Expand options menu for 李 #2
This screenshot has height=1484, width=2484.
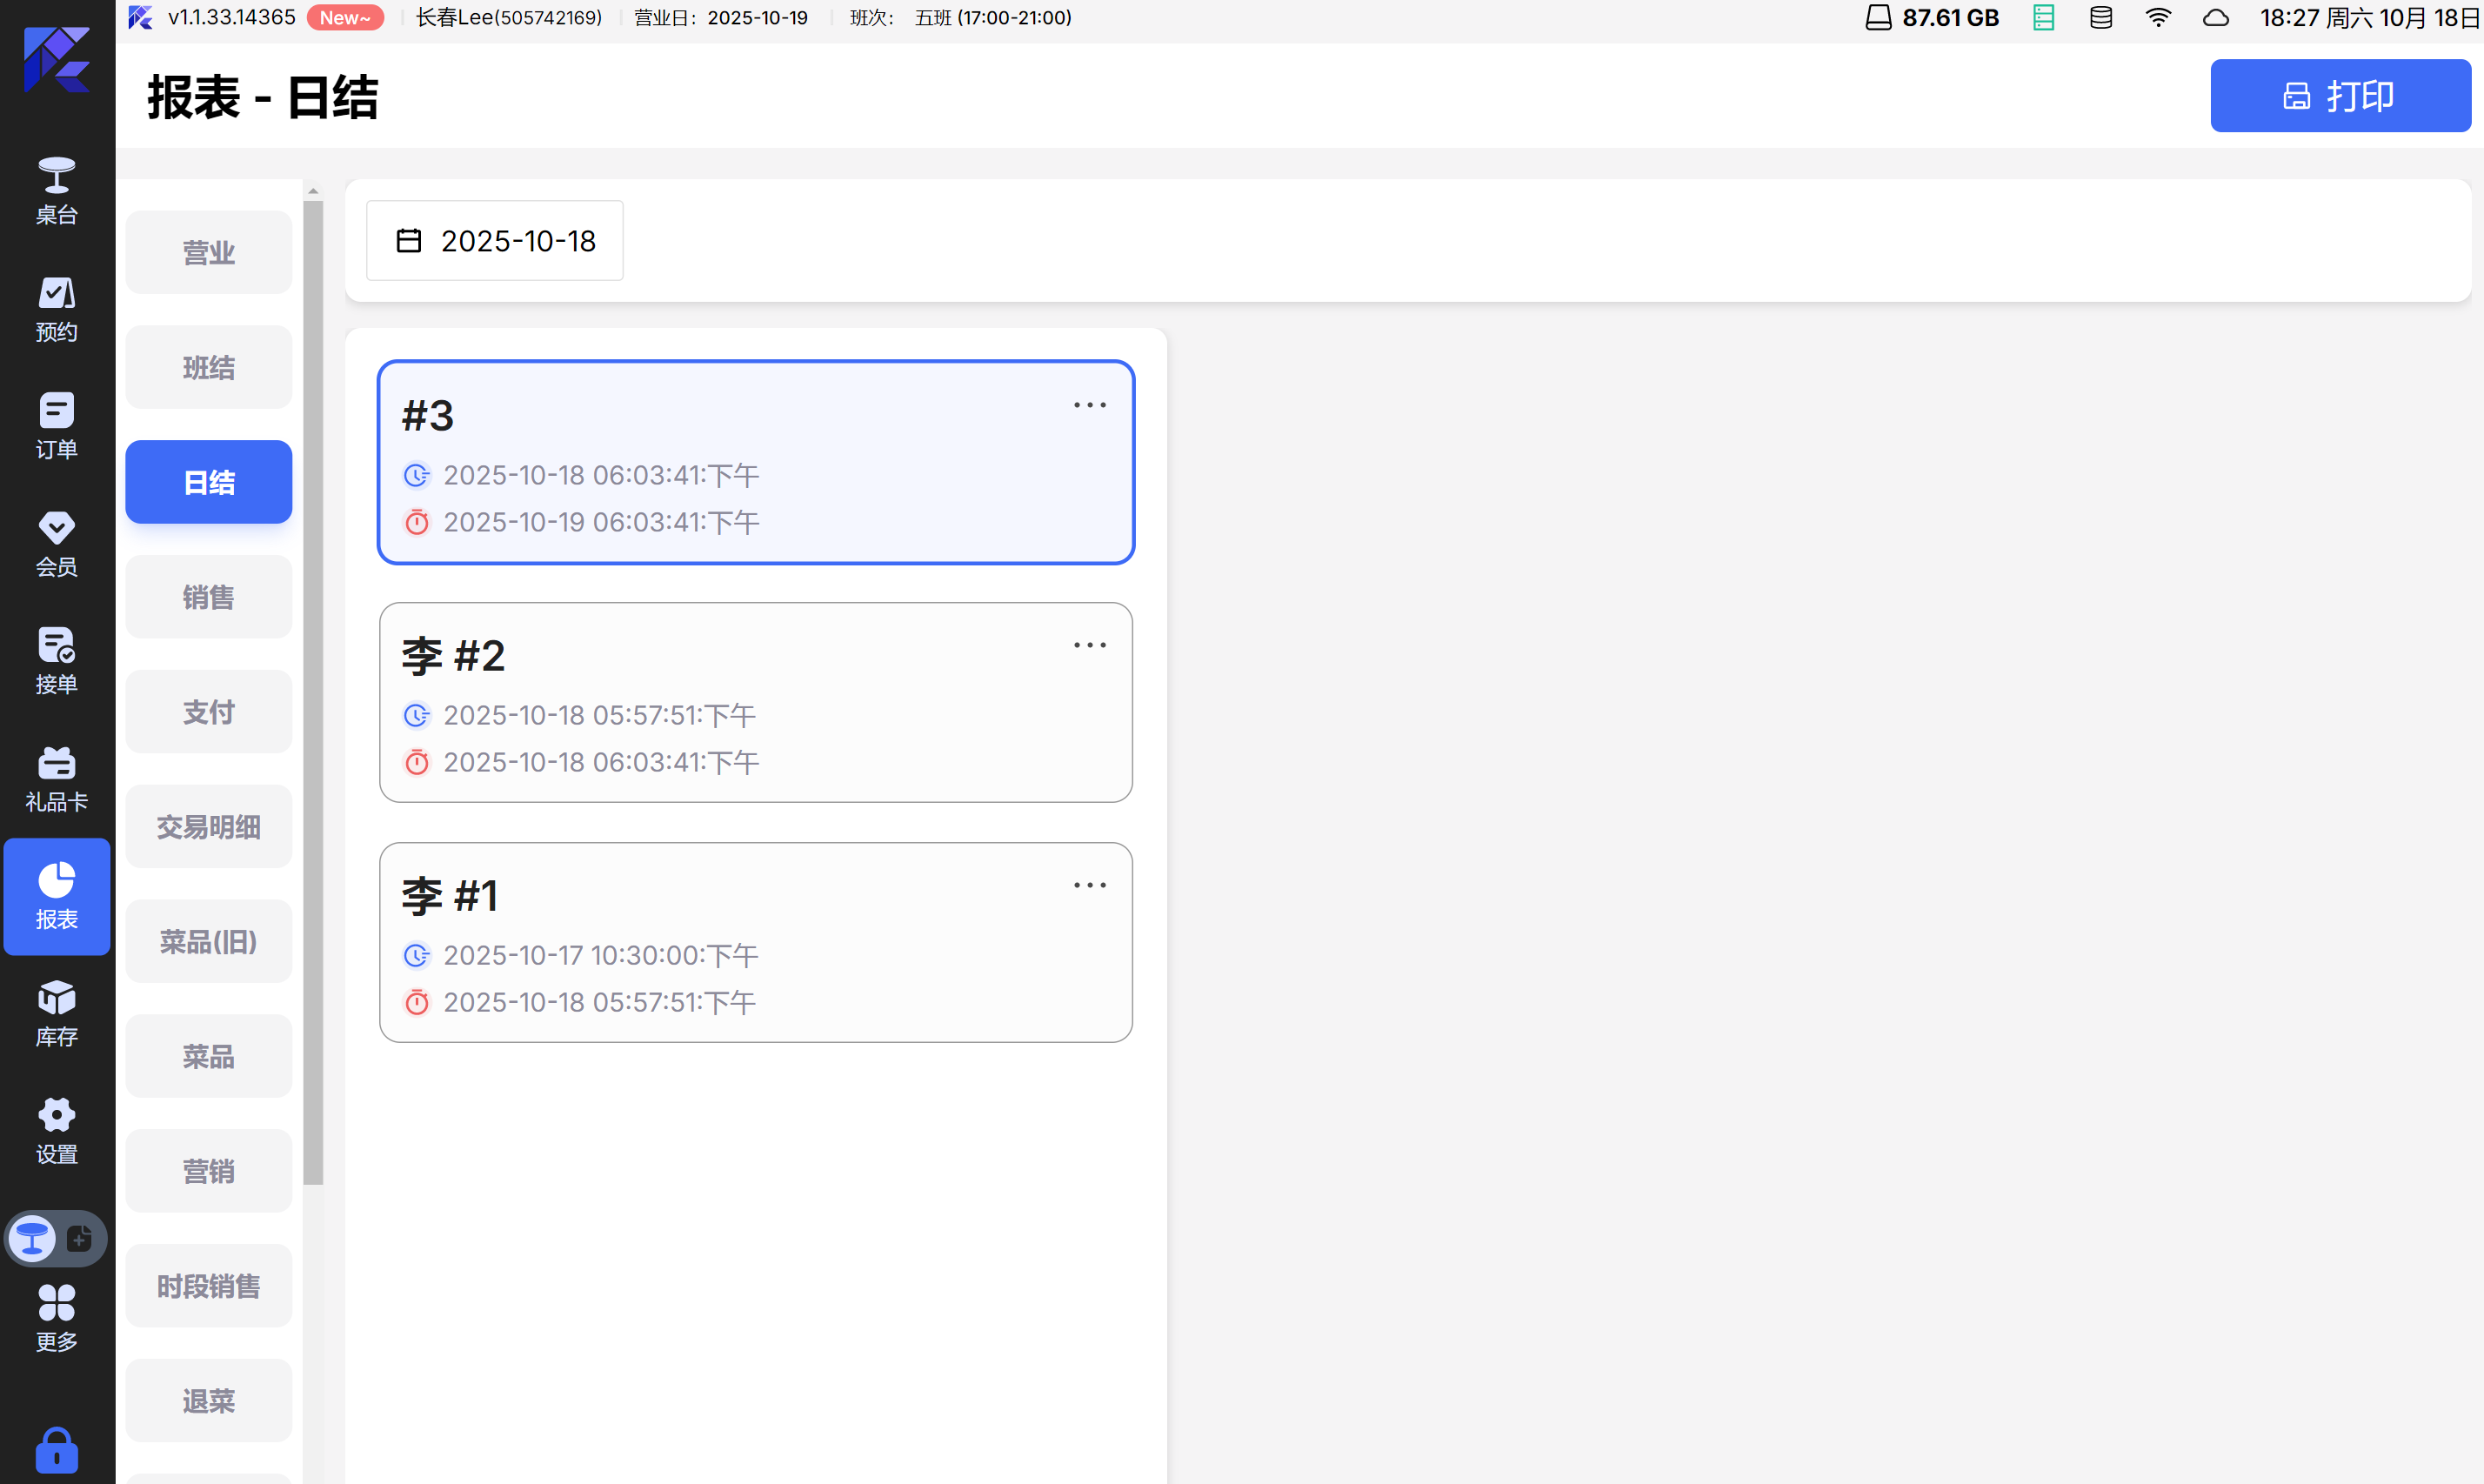(x=1089, y=645)
